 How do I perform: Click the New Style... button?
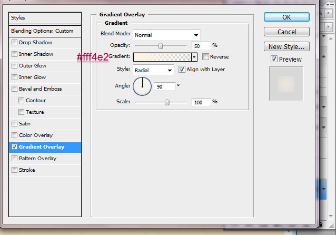click(x=286, y=47)
